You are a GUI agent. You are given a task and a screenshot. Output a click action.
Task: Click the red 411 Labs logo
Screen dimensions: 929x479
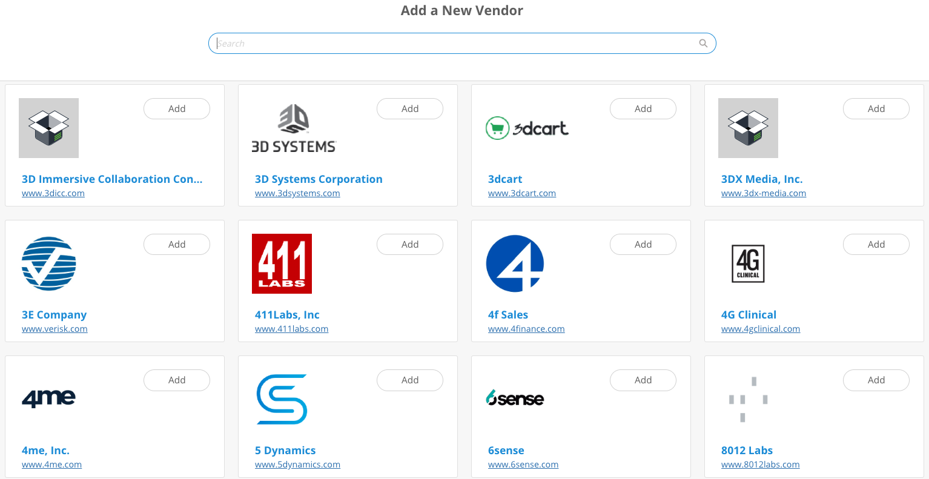pyautogui.click(x=282, y=263)
